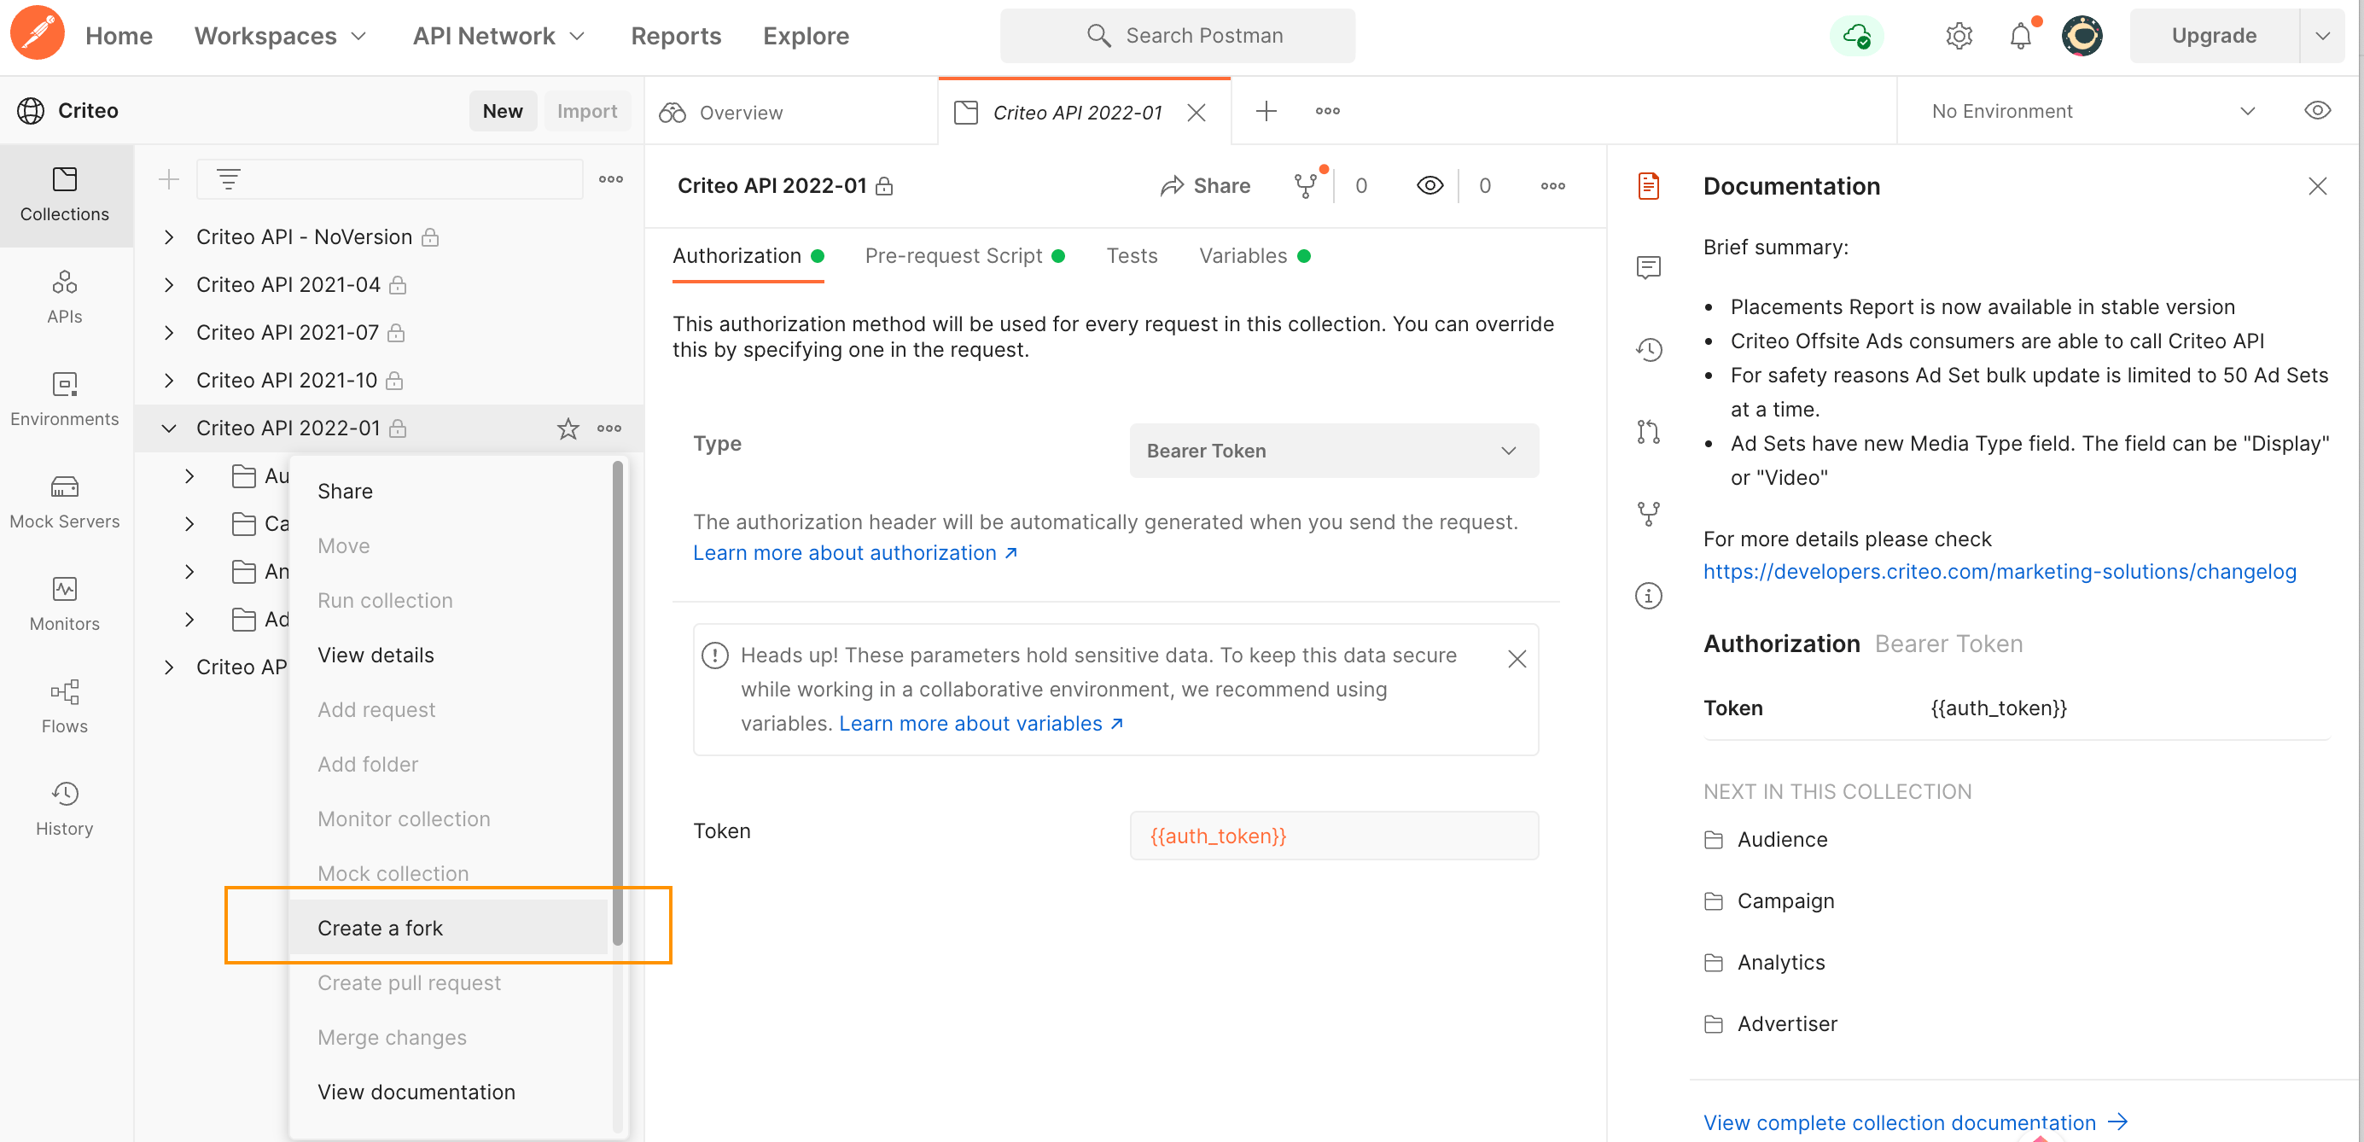Open the ellipsis menu on Criteo API 2022-01 row
2364x1142 pixels.
[x=609, y=428]
